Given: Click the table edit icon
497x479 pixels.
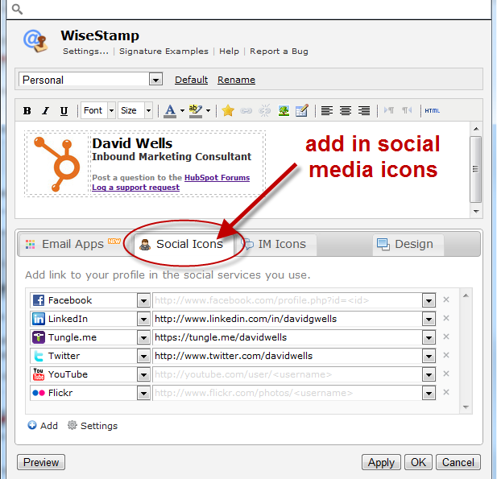Looking at the screenshot, I should (x=301, y=110).
